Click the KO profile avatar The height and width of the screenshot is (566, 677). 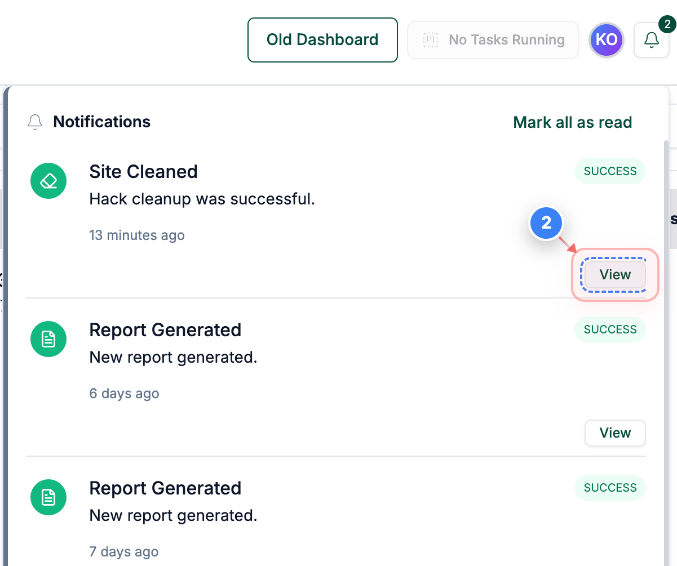coord(607,39)
